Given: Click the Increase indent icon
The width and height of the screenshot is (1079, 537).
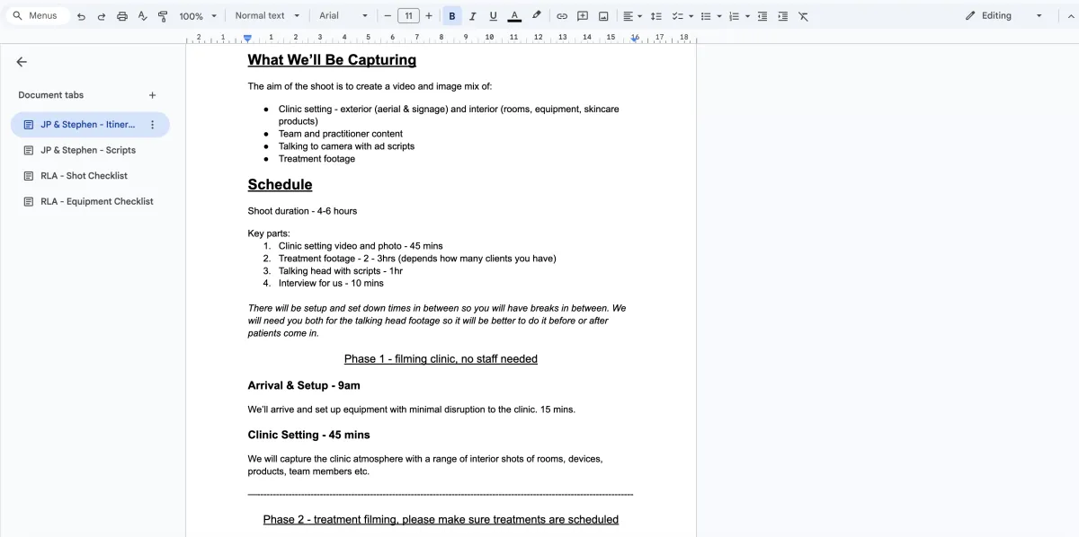Looking at the screenshot, I should [x=782, y=16].
